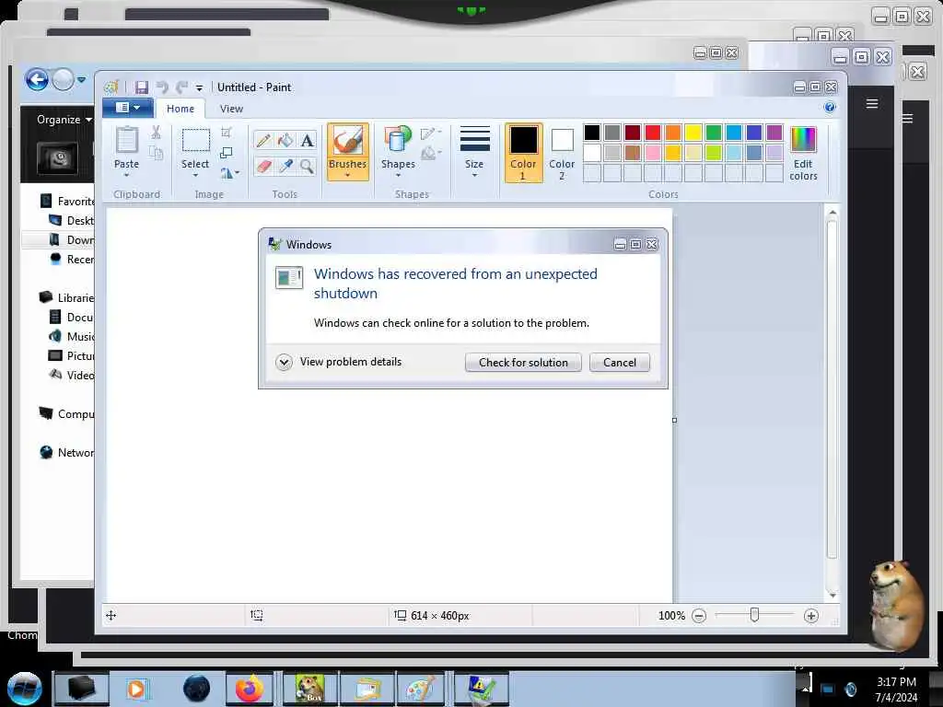This screenshot has width=943, height=707.
Task: Open the Customize Quick Access Toolbar arrow
Action: tap(199, 88)
